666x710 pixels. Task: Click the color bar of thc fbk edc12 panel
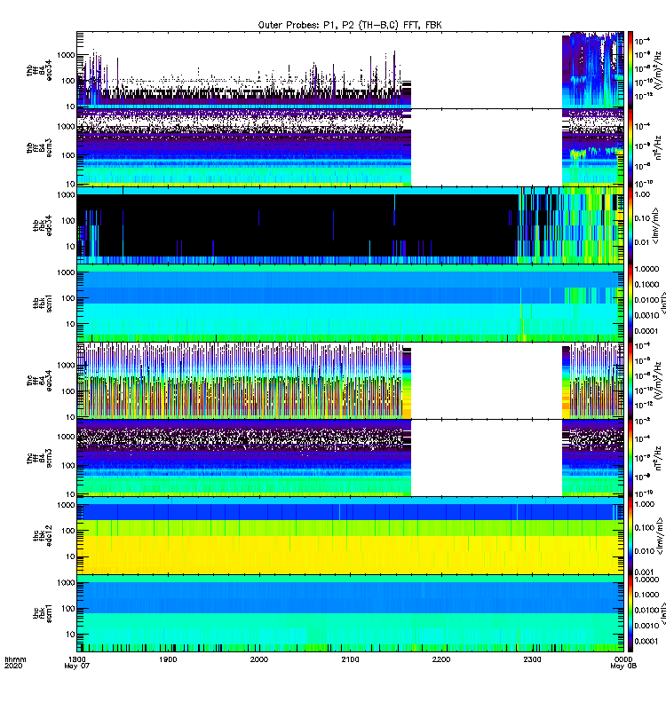[630, 536]
